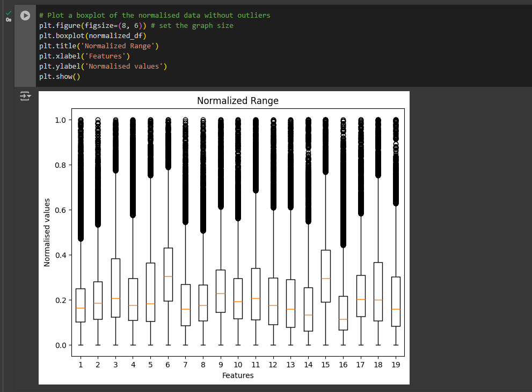Click the tick label 19 on the x-axis

click(396, 364)
